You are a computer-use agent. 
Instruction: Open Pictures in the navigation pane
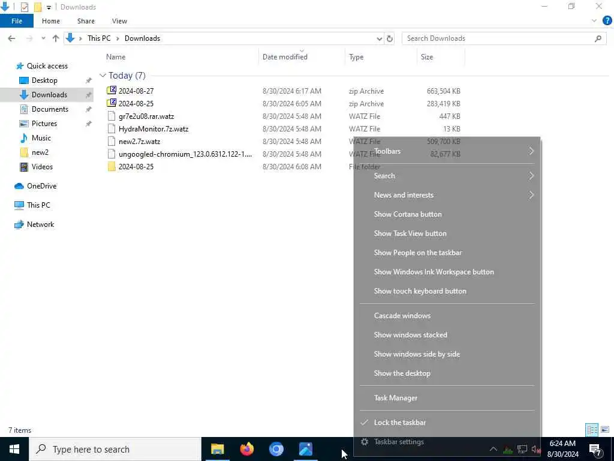(x=44, y=124)
